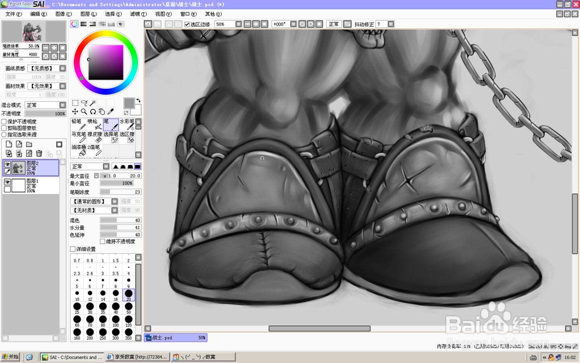The image size is (580, 363).
Task: Select 指定选取来源 radio option
Action: (x=4, y=135)
